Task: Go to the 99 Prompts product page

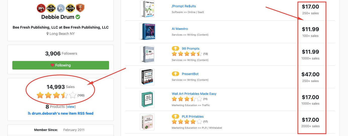Action: [190, 48]
